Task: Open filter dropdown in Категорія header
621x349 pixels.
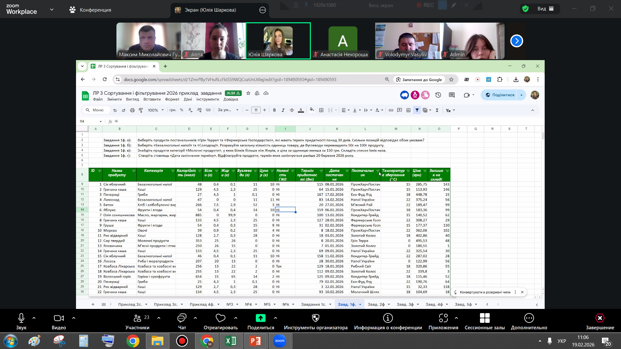Action: tap(173, 171)
